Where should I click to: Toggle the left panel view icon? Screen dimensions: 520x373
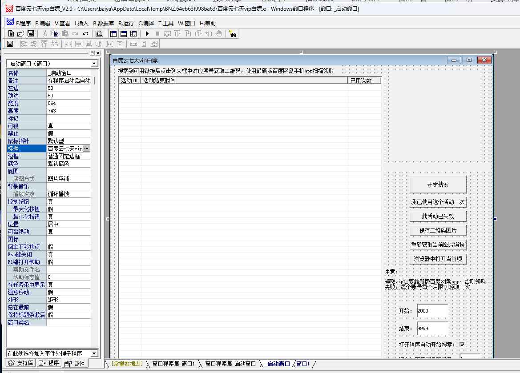click(113, 33)
